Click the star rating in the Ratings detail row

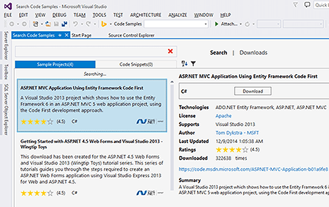(x=232, y=150)
